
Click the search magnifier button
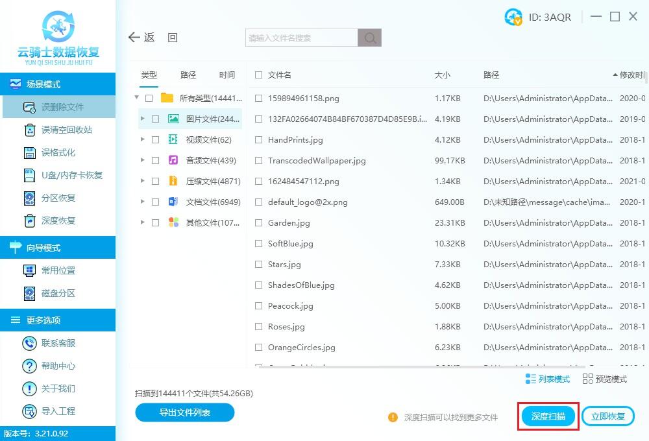370,38
